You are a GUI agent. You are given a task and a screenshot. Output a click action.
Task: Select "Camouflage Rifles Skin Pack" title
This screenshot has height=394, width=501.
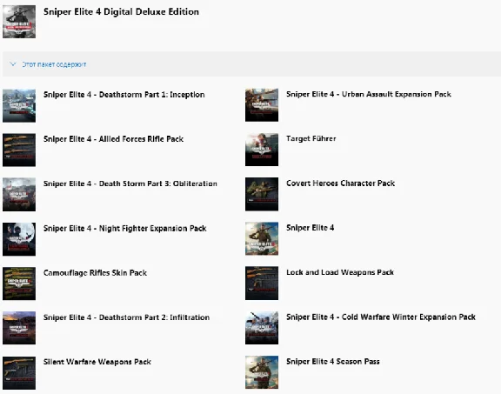(x=95, y=273)
